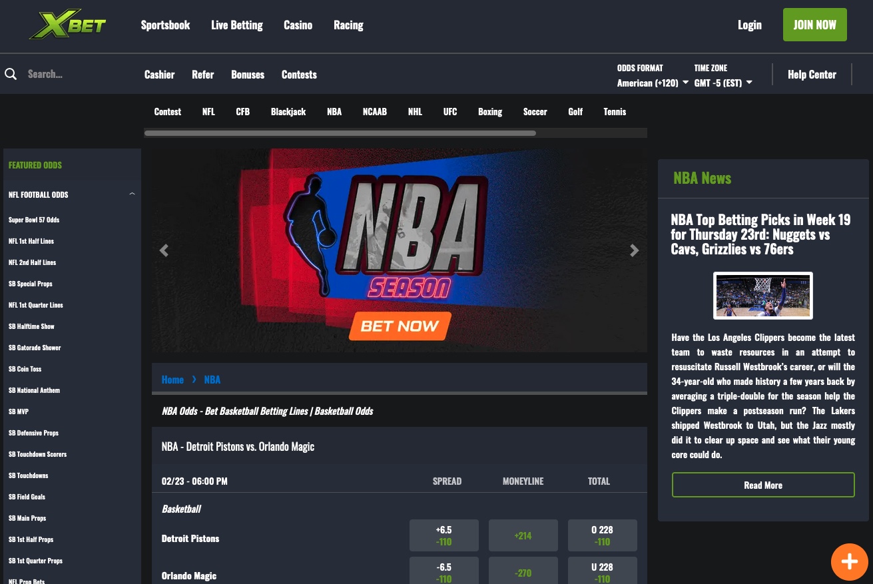Open NFL 1st Quarter Lines

coord(36,305)
